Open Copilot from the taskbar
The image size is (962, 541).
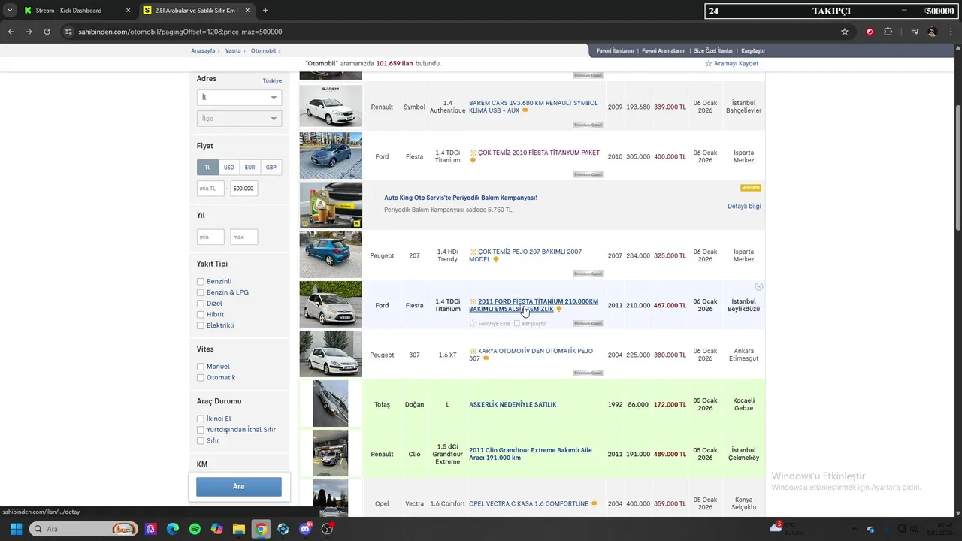point(216,529)
